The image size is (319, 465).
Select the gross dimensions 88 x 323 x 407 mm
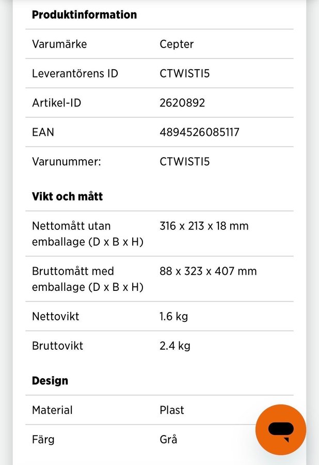pos(208,271)
